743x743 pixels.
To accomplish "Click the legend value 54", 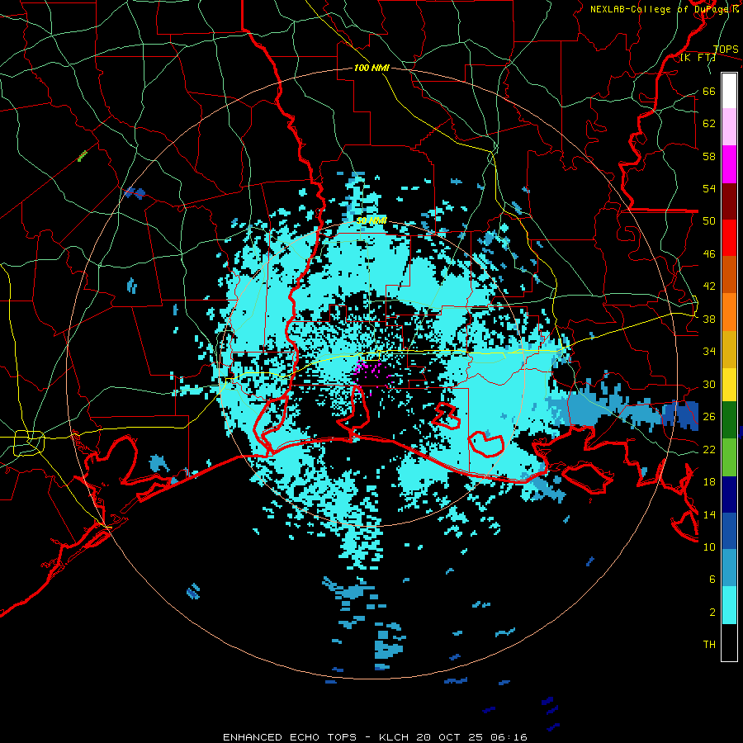I will [x=709, y=189].
